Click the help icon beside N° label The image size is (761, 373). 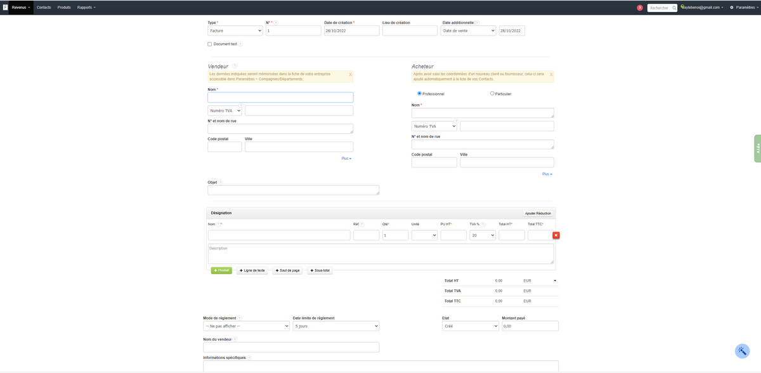coord(276,23)
